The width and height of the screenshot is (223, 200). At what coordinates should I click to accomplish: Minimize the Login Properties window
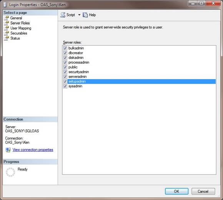pos(193,3)
